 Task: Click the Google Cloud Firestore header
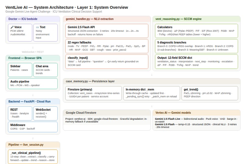click(x=107, y=113)
